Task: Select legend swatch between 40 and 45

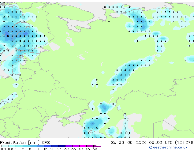Action: point(83,146)
